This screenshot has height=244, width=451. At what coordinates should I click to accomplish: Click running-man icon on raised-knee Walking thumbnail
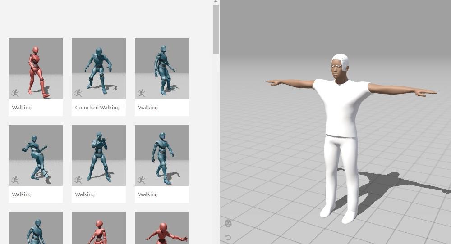coord(15,180)
